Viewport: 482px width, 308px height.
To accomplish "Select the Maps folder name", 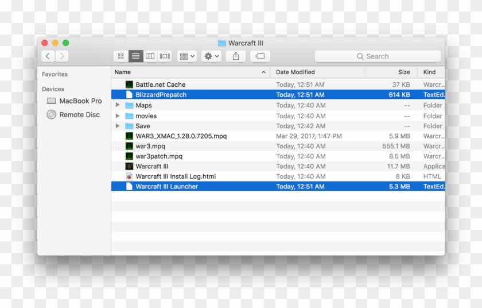I will [x=143, y=105].
